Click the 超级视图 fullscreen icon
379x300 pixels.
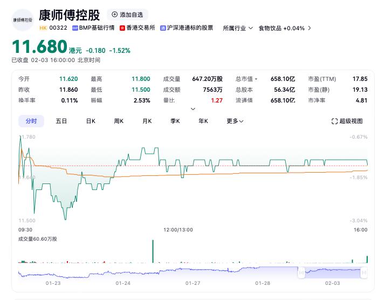(335, 121)
